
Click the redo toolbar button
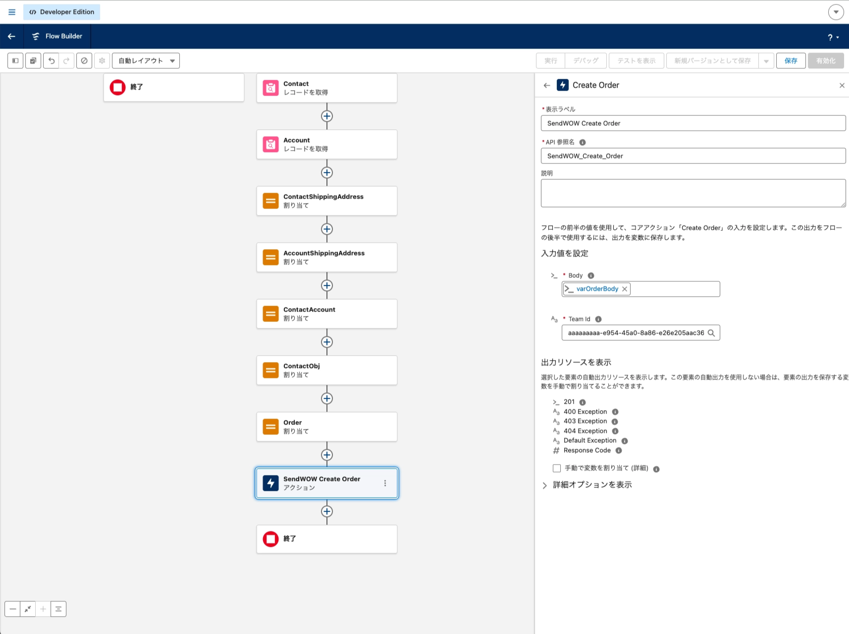66,60
